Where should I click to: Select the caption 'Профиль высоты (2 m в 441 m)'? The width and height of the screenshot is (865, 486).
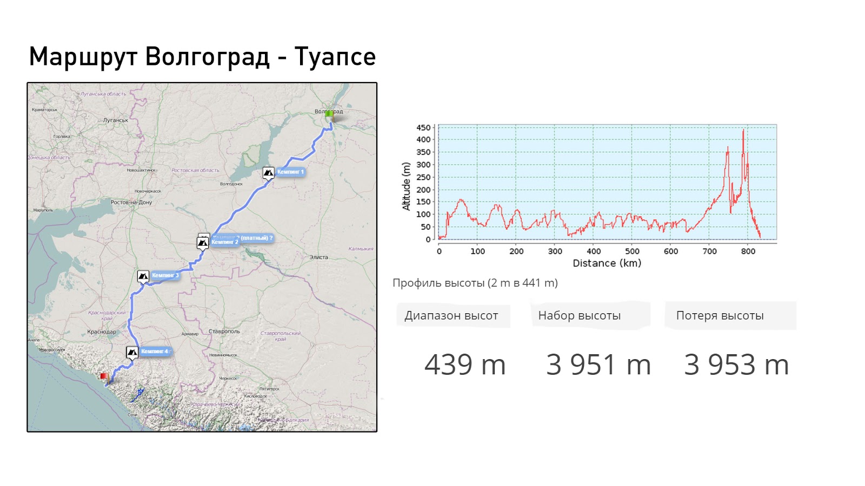pos(475,283)
